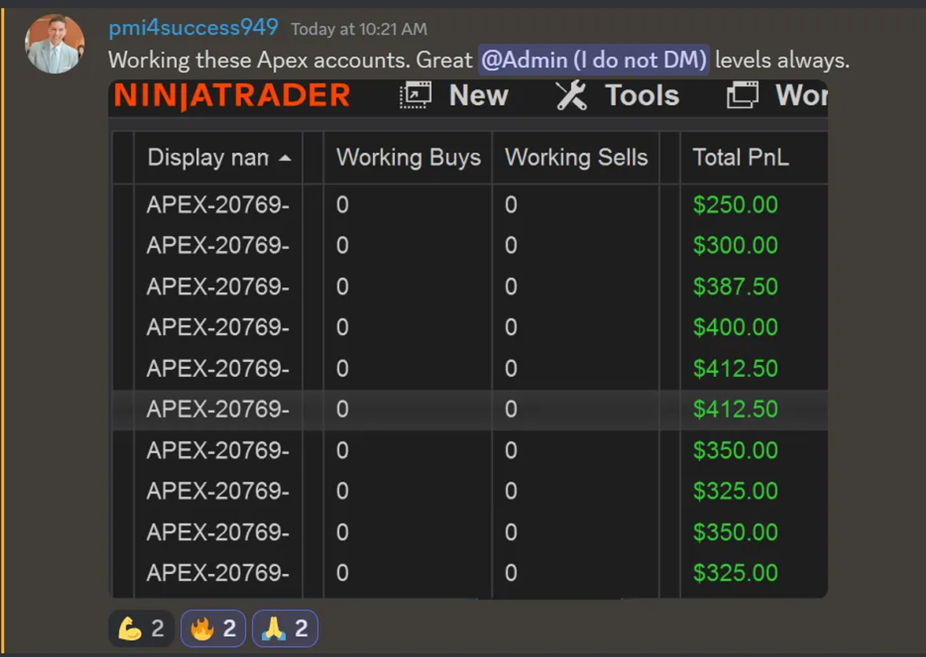
Task: Toggle the flexed bicep reaction
Action: pos(141,628)
